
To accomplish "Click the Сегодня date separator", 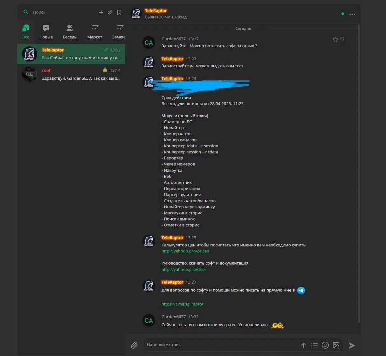I will click(243, 29).
